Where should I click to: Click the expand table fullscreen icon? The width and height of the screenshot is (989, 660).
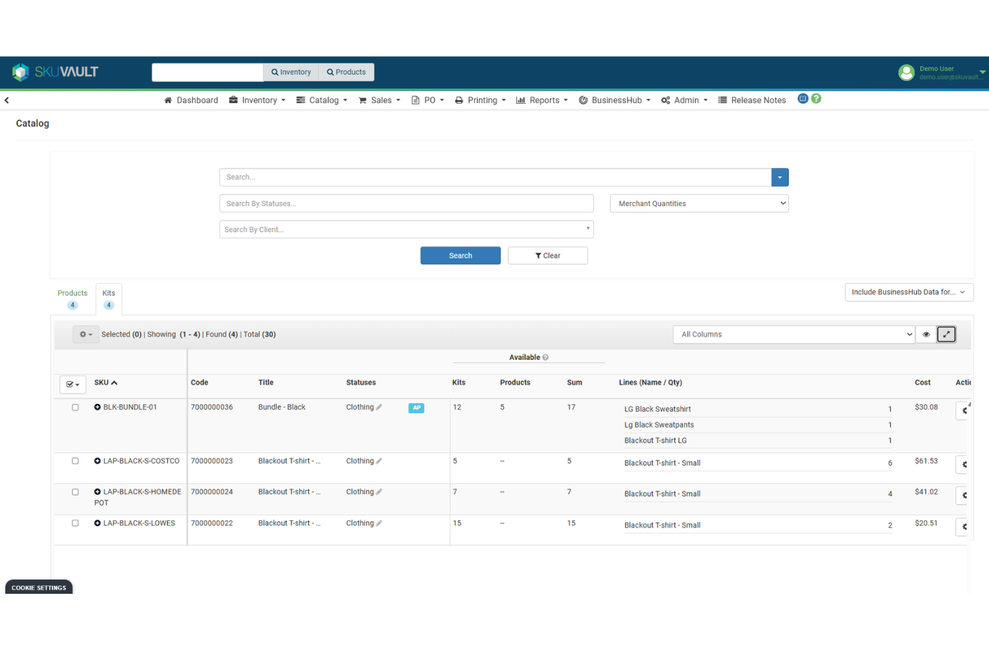click(x=946, y=334)
